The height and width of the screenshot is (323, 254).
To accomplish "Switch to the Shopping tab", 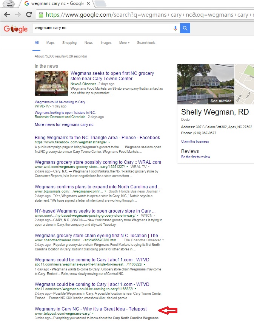I will [x=69, y=43].
